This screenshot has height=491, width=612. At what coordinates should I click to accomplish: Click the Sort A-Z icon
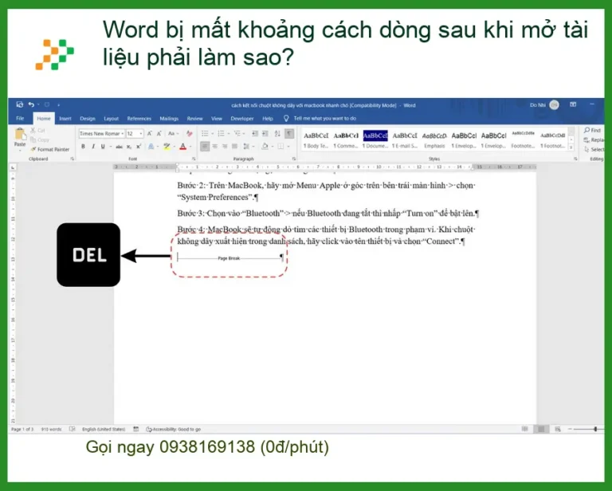click(x=277, y=134)
